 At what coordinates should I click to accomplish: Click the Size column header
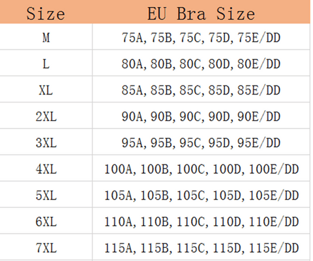tap(46, 12)
